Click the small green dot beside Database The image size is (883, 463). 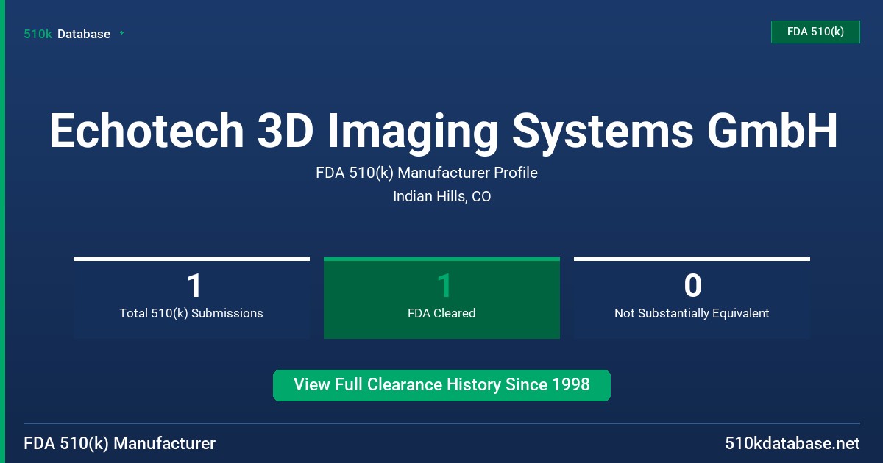(121, 33)
